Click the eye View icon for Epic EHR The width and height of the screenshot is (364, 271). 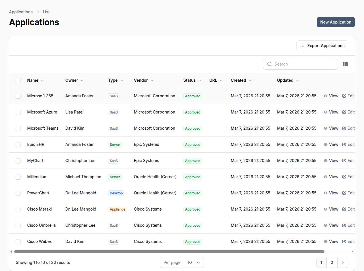pos(326,144)
